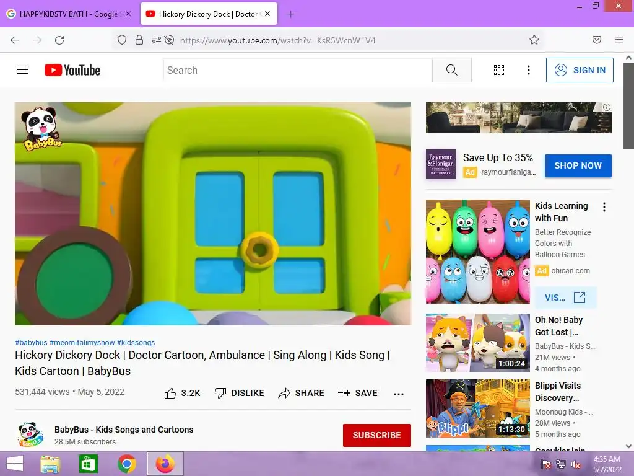The width and height of the screenshot is (634, 476).
Task: Click the VISIT button on ohican ad
Action: click(565, 297)
